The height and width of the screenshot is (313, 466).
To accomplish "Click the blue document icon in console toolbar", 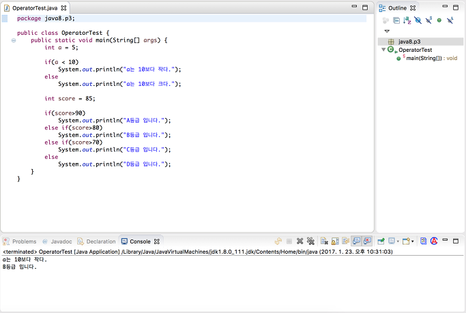I will click(x=423, y=241).
